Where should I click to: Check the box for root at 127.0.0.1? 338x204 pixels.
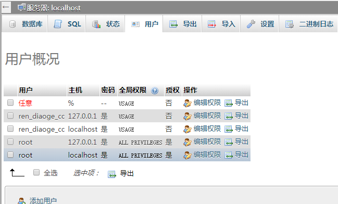[x=10, y=142]
